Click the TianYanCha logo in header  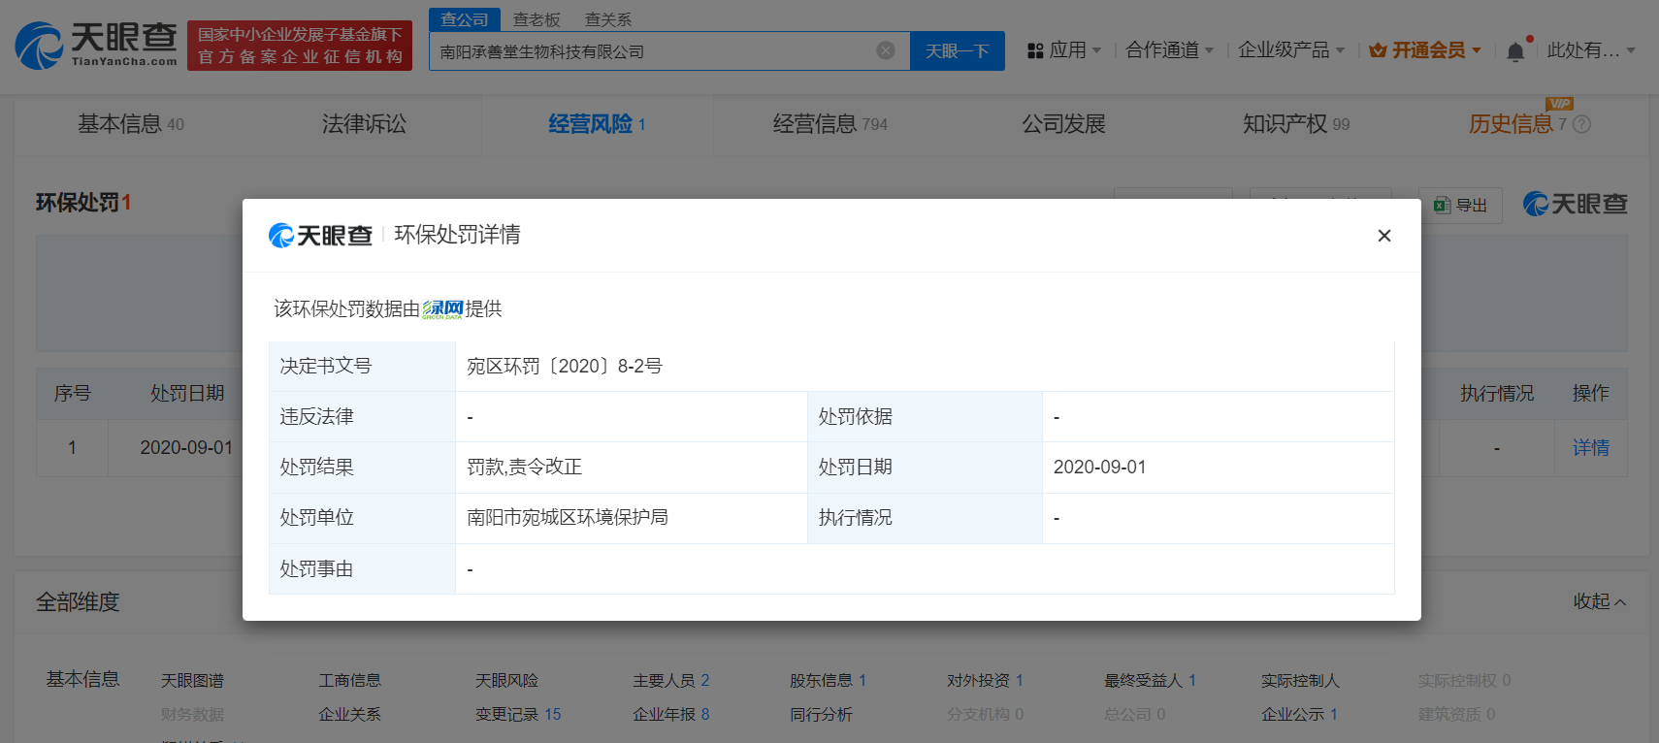[96, 46]
